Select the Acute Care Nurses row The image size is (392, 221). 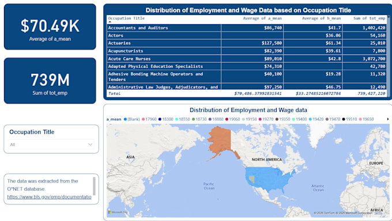tap(247, 59)
